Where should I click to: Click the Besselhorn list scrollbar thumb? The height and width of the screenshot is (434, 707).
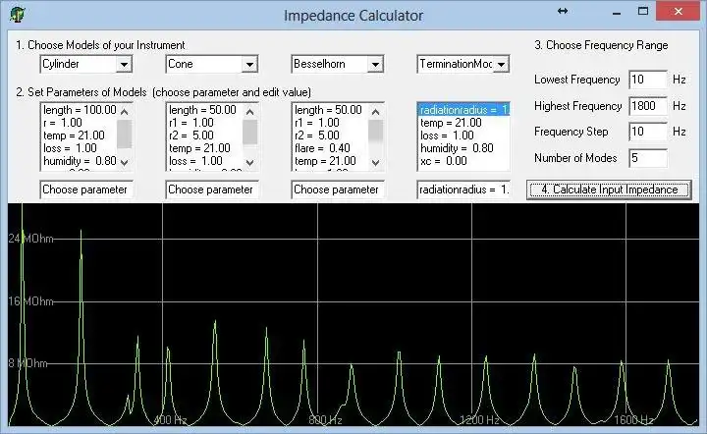pos(375,132)
